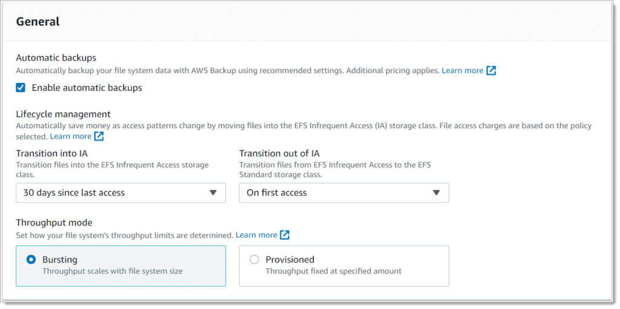Click the Lifecycle management heading
Image resolution: width=620 pixels, height=309 pixels.
(x=63, y=114)
